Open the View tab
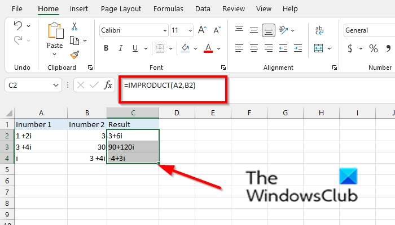395x225 pixels. click(x=264, y=9)
